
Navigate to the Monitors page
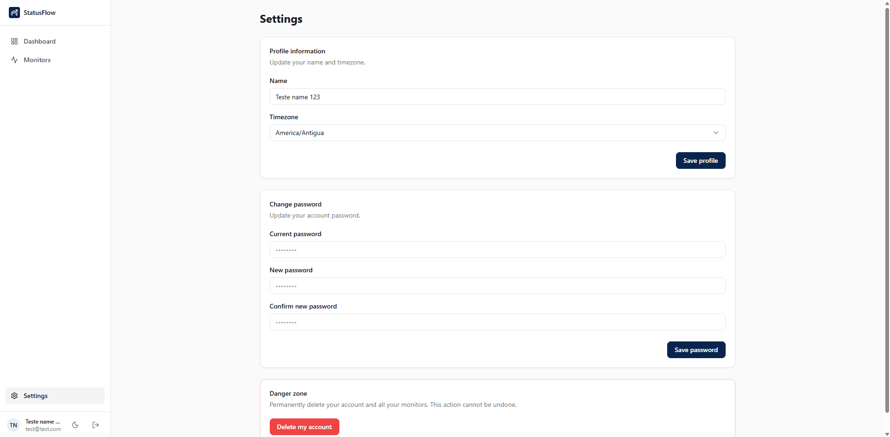click(38, 60)
